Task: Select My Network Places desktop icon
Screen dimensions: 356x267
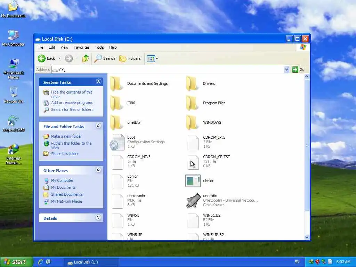Action: [14, 69]
